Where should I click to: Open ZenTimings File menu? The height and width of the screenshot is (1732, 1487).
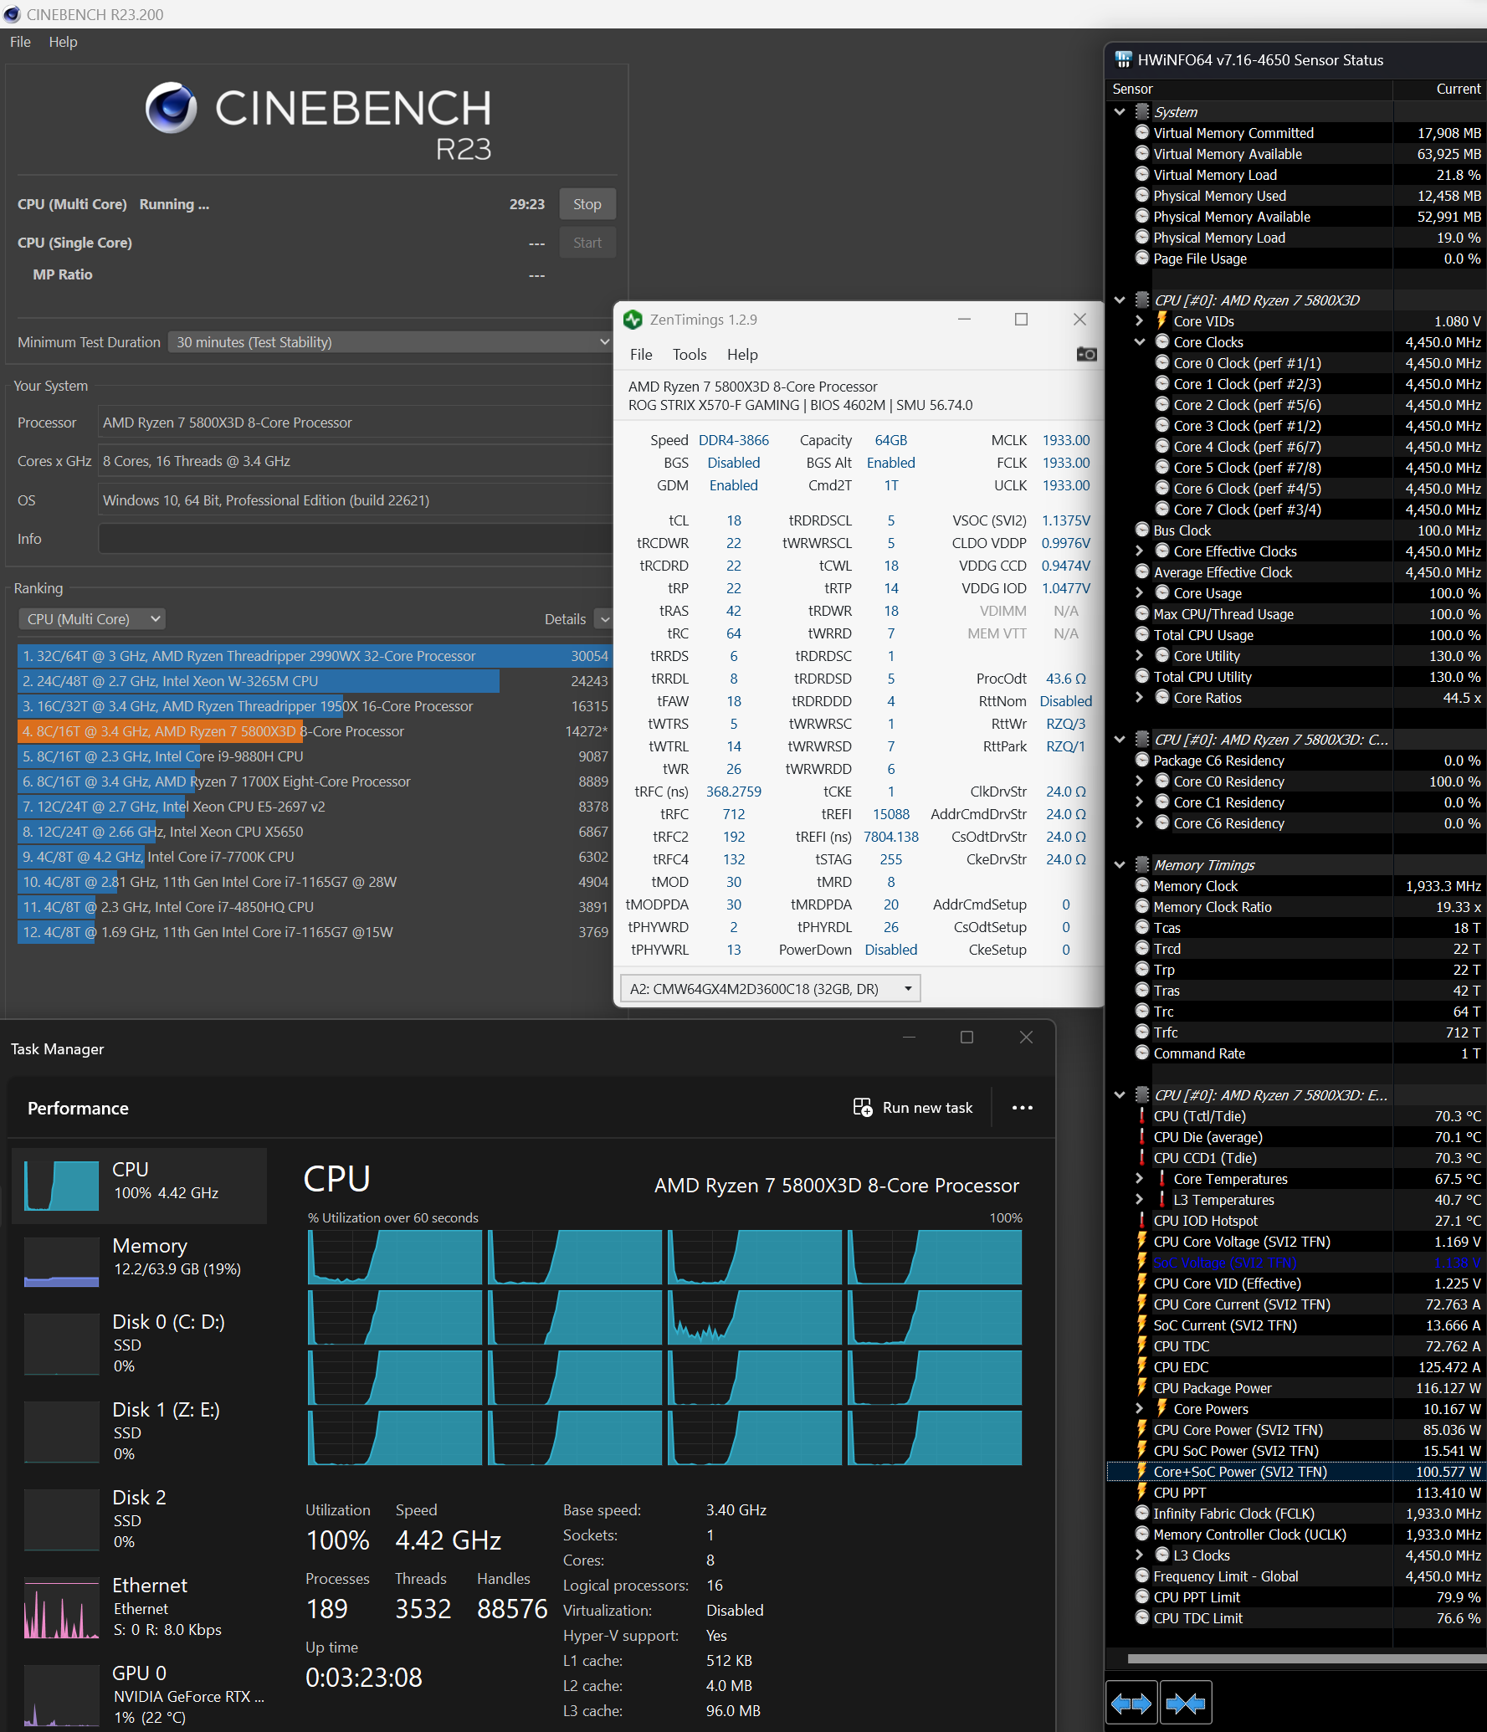[641, 355]
